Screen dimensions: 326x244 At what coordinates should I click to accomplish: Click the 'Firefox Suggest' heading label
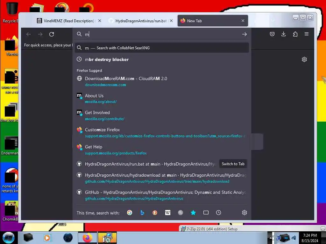pyautogui.click(x=89, y=71)
